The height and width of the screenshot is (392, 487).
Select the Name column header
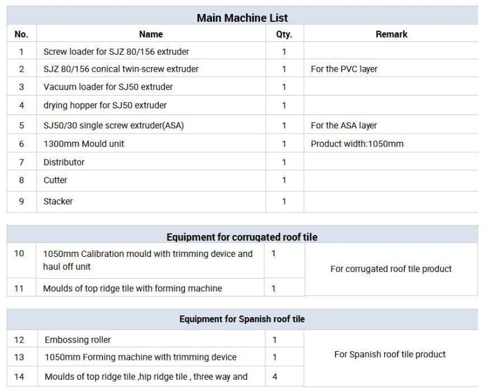coord(151,34)
